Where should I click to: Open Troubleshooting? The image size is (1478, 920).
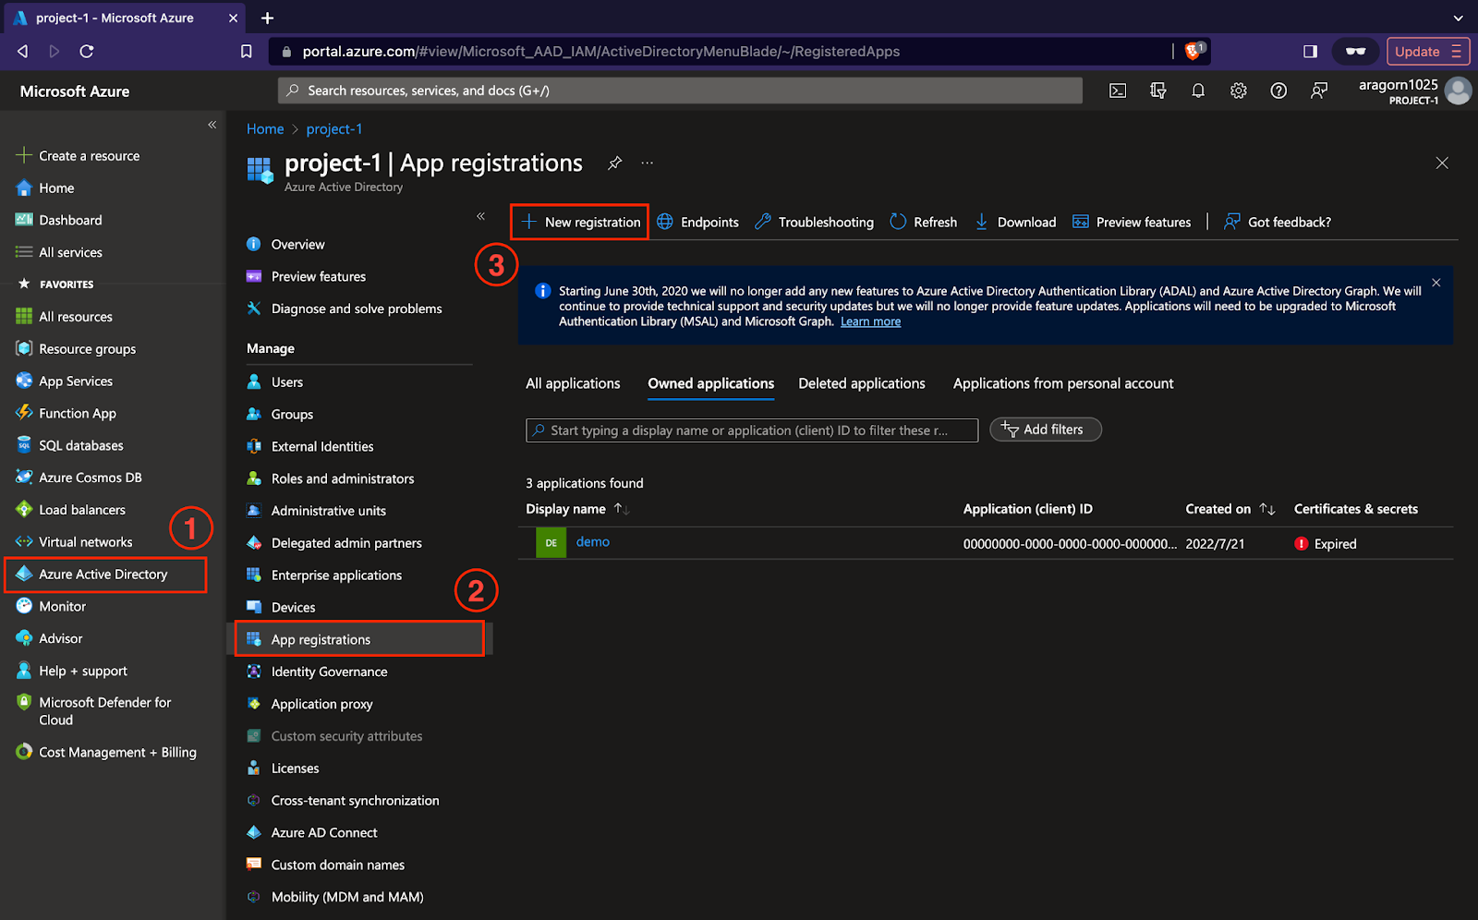814,223
